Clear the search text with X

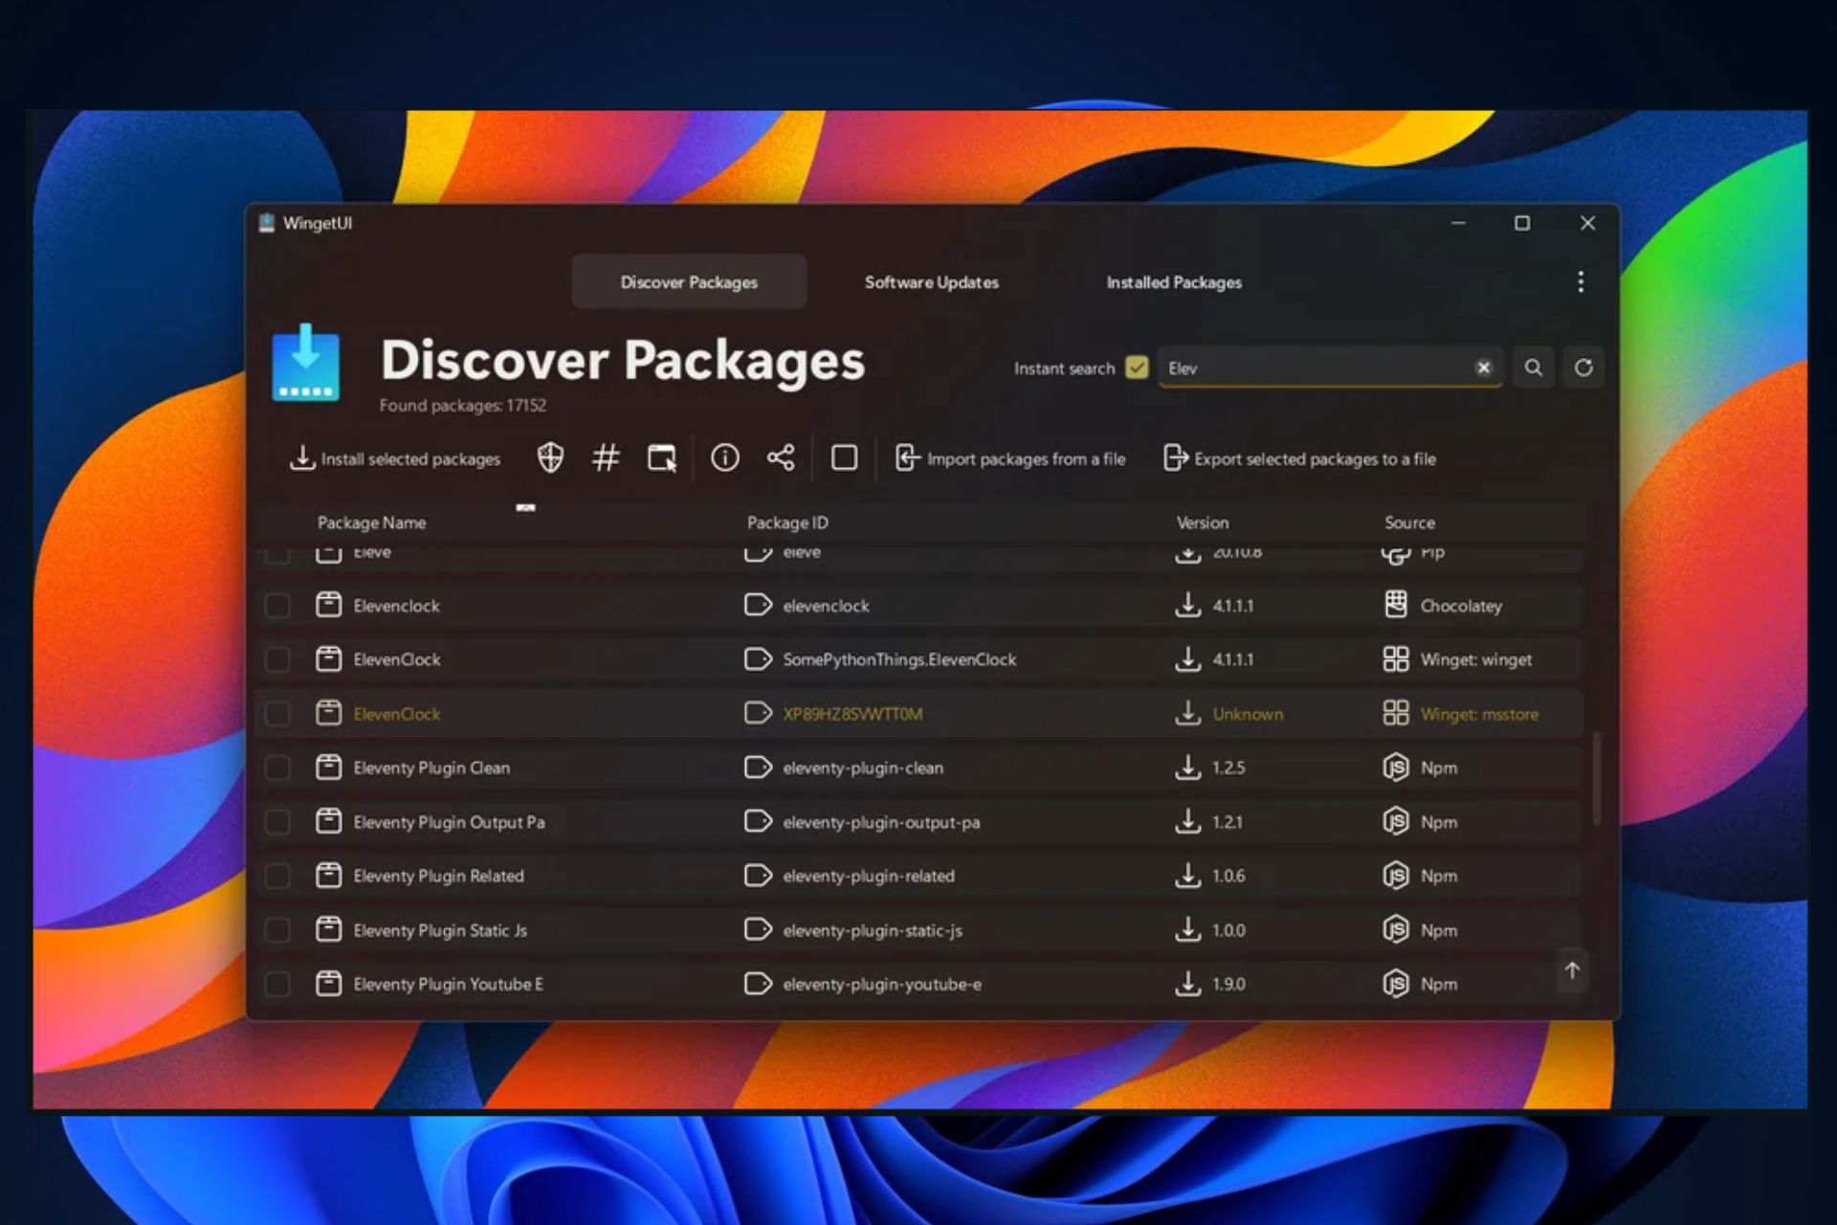[x=1483, y=367]
